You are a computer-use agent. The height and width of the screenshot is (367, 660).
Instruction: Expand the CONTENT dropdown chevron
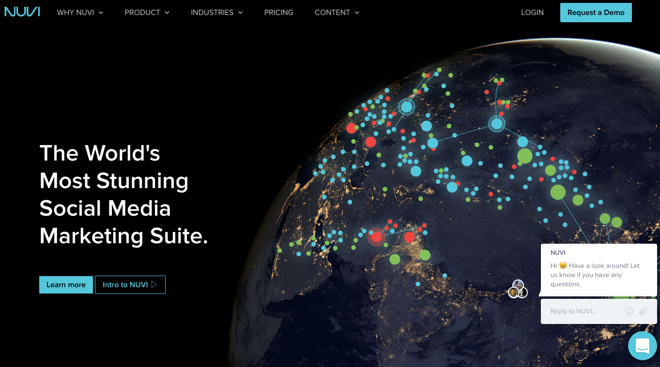tap(357, 13)
